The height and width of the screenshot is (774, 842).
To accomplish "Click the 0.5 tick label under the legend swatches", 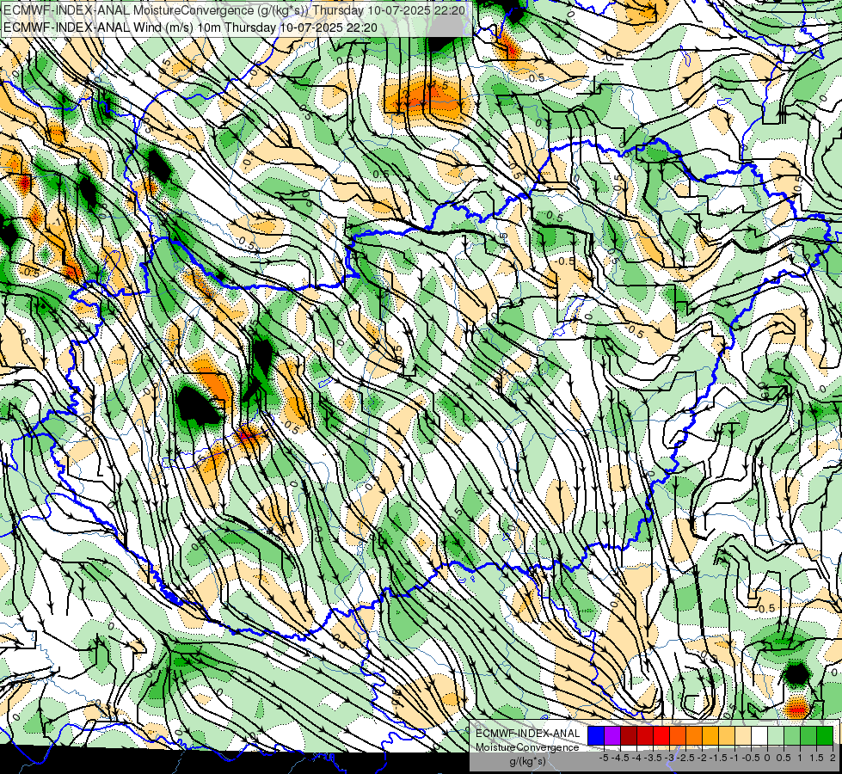I will click(x=784, y=758).
